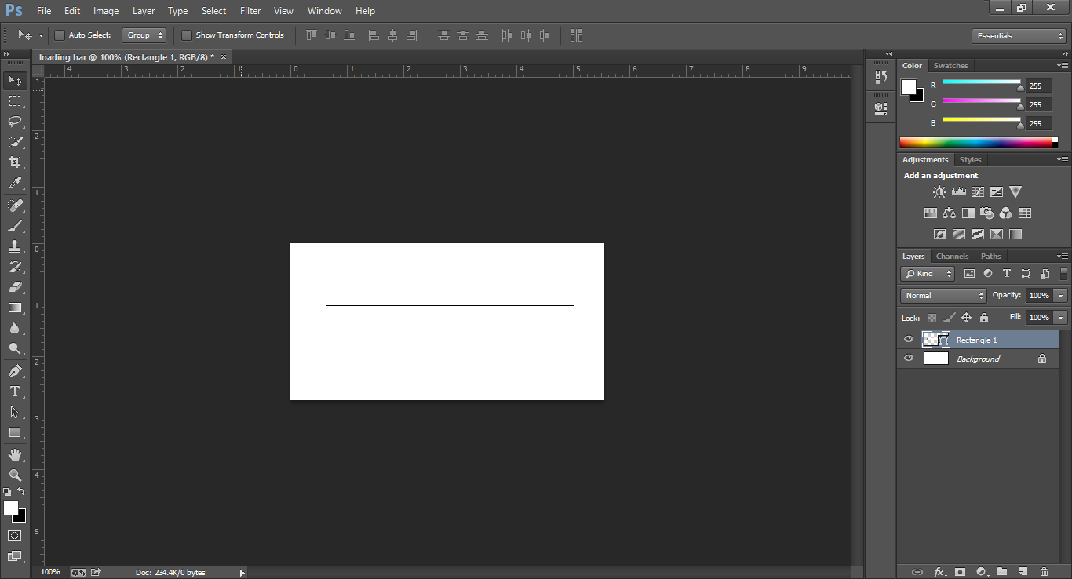This screenshot has height=579, width=1072.
Task: Pick the Crop tool
Action: (14, 163)
